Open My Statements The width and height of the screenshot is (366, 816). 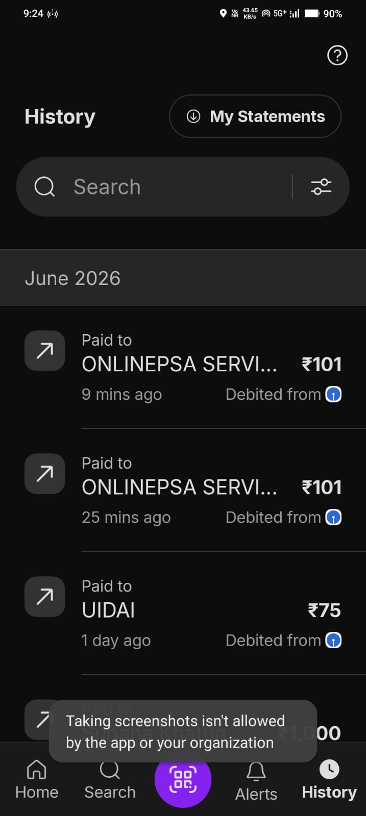255,116
